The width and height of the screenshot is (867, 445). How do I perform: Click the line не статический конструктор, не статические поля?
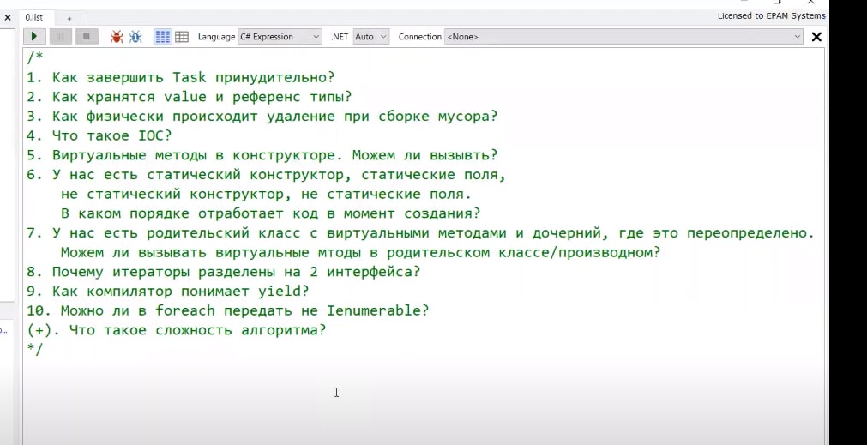(x=267, y=195)
